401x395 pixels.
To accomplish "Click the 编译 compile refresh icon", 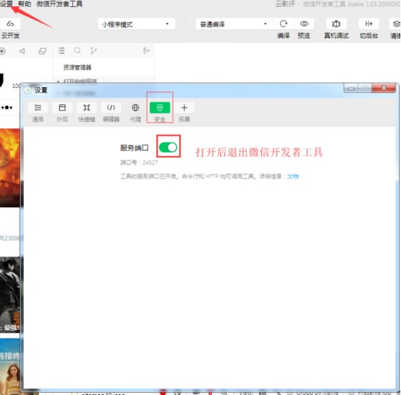I will [284, 24].
